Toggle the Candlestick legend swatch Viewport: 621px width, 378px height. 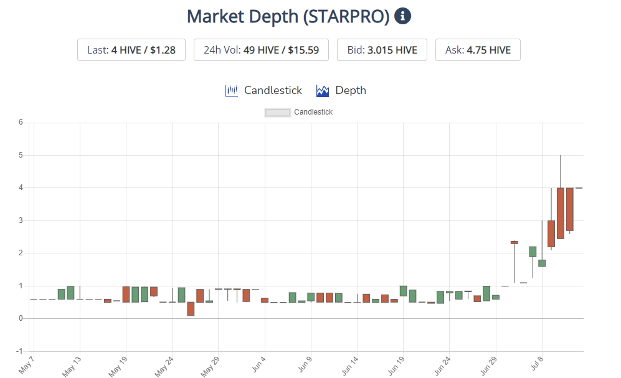277,113
